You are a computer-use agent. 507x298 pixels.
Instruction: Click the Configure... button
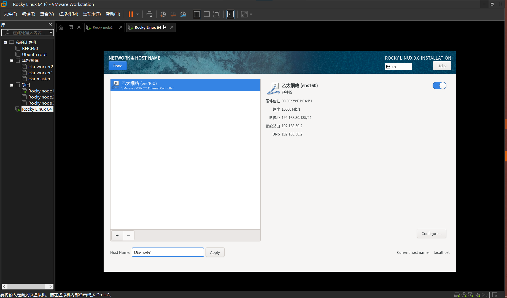[x=432, y=233]
